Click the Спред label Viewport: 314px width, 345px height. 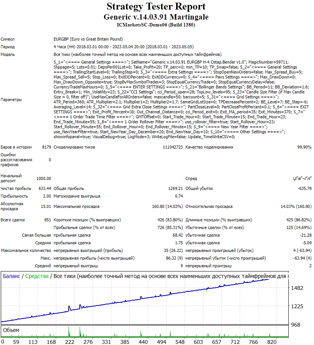(191, 178)
